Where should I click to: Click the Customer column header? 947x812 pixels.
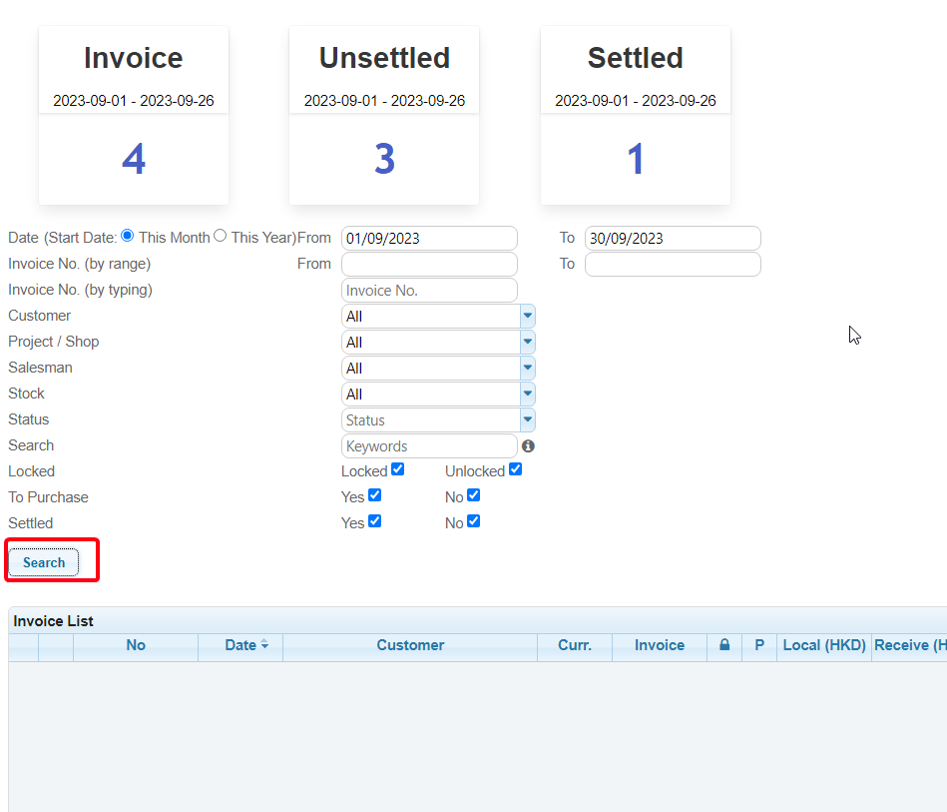pos(410,645)
